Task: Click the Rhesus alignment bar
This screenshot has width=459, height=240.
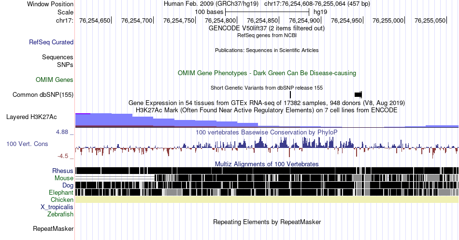Action: [x=267, y=171]
